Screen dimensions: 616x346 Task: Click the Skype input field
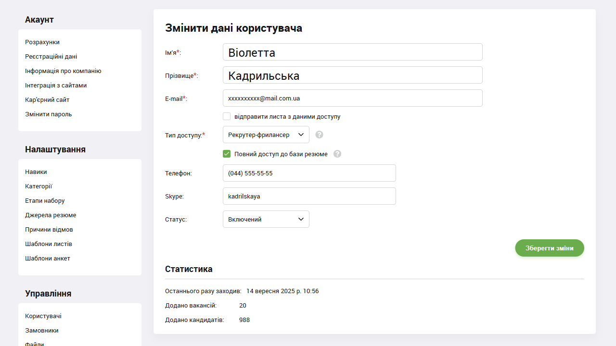pyautogui.click(x=309, y=196)
